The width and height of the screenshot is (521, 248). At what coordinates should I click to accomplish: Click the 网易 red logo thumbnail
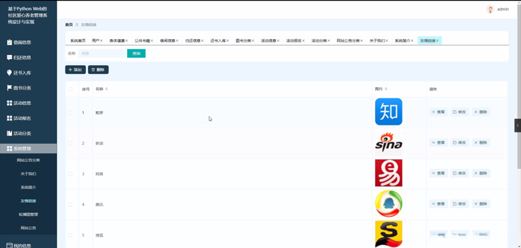click(x=388, y=173)
